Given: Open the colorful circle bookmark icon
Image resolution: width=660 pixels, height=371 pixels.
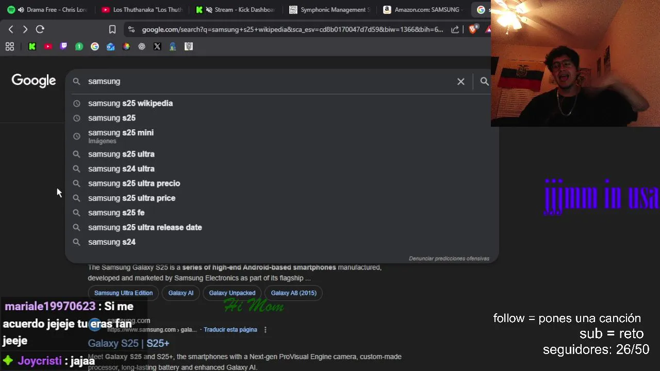Looking at the screenshot, I should tap(126, 46).
